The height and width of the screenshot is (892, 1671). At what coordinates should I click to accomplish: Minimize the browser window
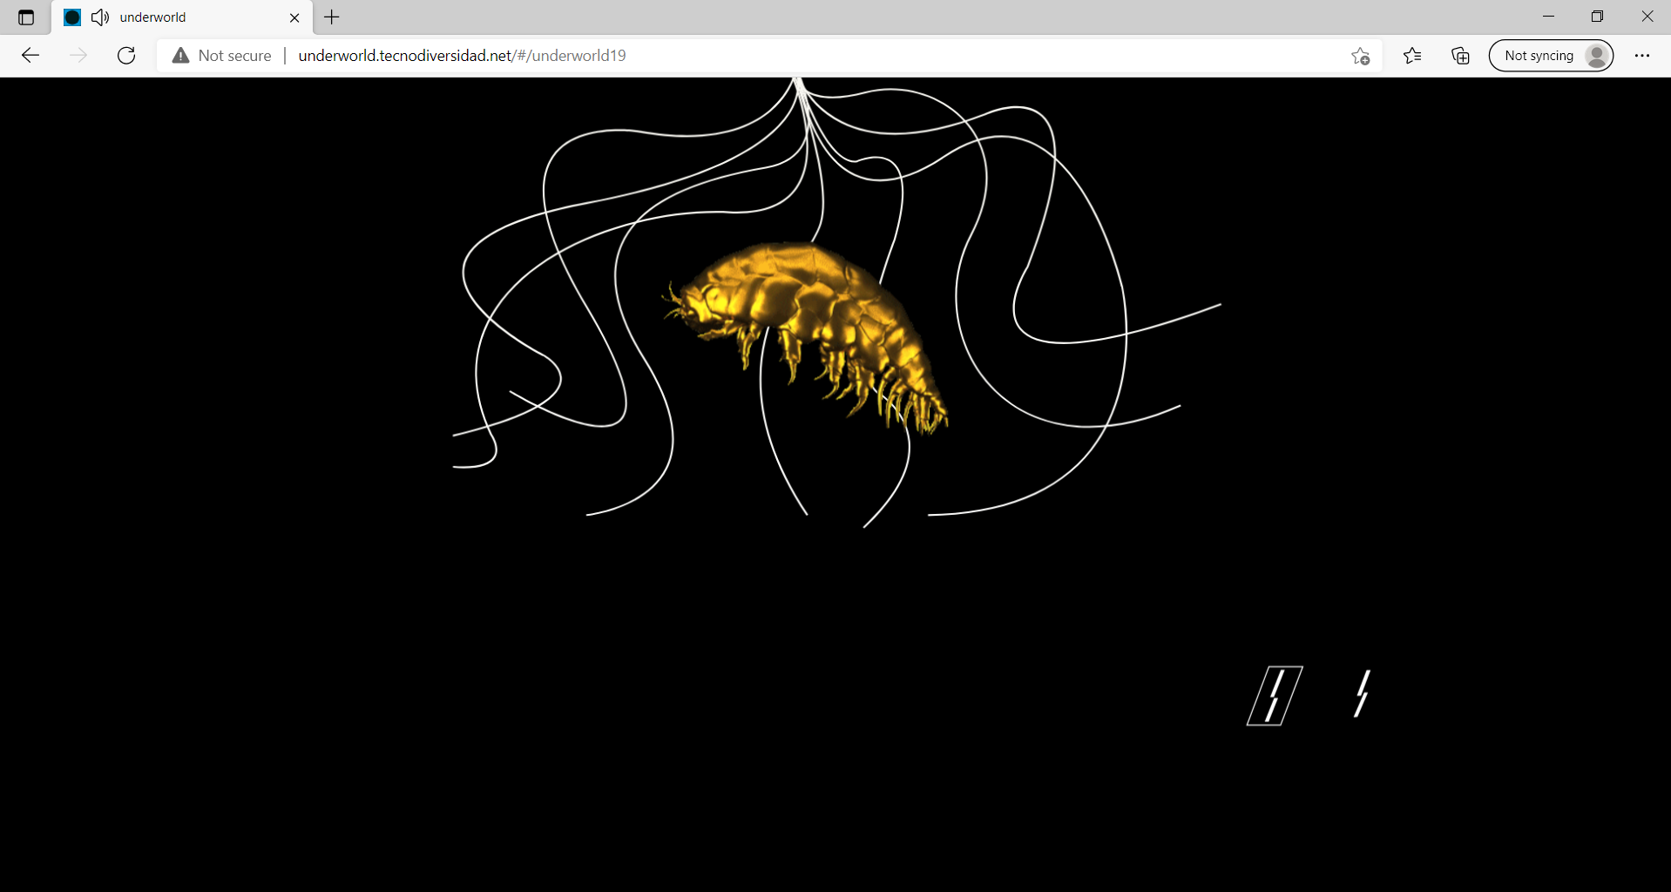(1548, 17)
